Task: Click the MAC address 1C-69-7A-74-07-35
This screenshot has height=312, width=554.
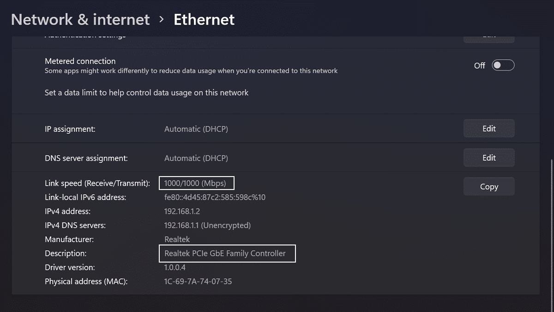Action: coord(198,281)
